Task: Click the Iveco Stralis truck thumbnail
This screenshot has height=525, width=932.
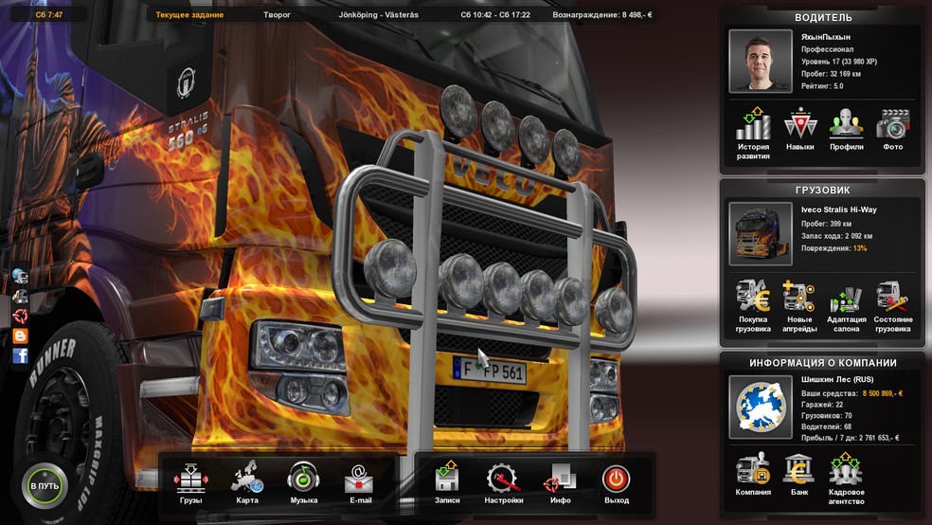Action: coord(760,234)
